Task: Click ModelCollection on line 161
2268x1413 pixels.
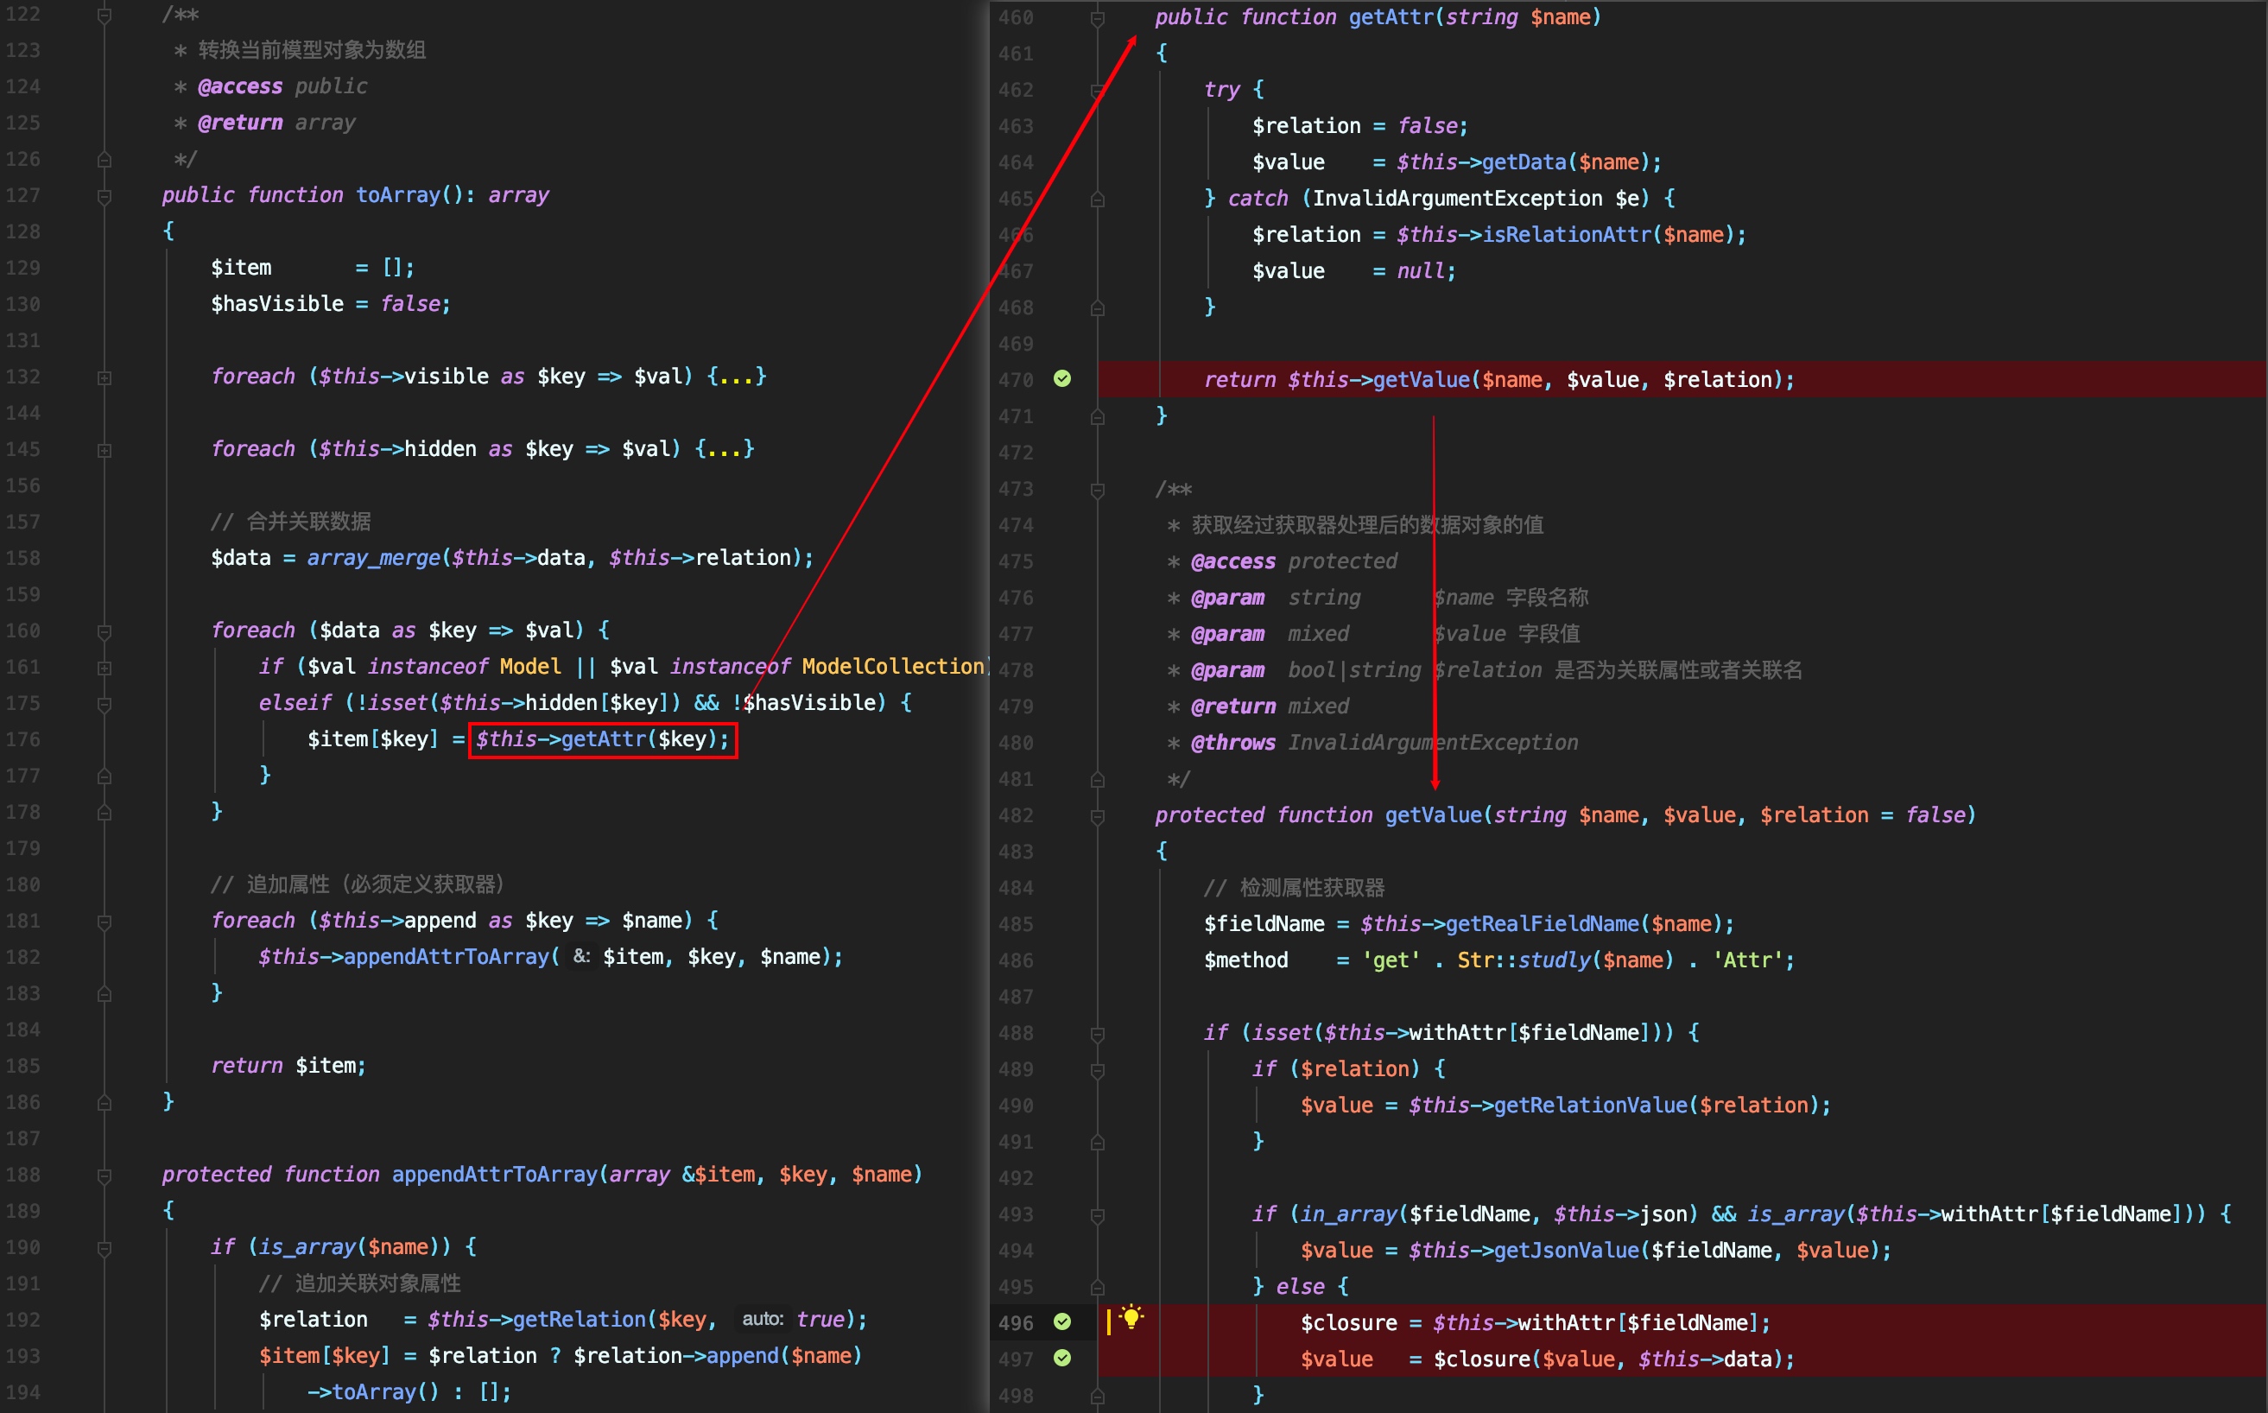Action: click(892, 666)
